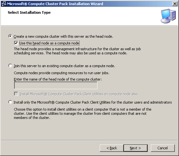The height and width of the screenshot is (156, 179).
Task: Click the head node name text field
Action: point(56,85)
